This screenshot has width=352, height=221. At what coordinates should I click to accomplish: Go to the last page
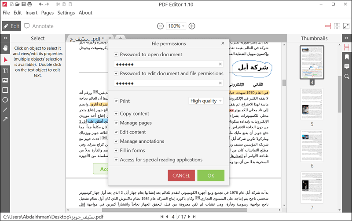(194, 217)
